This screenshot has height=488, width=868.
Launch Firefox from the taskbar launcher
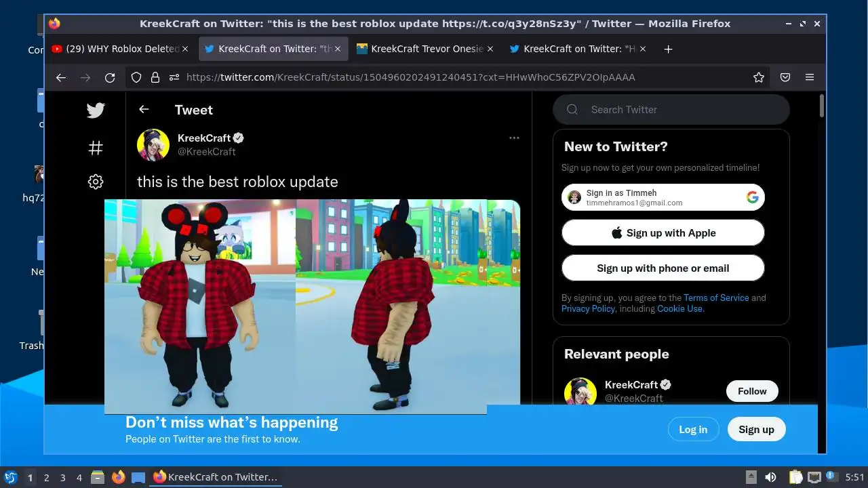[x=118, y=477]
